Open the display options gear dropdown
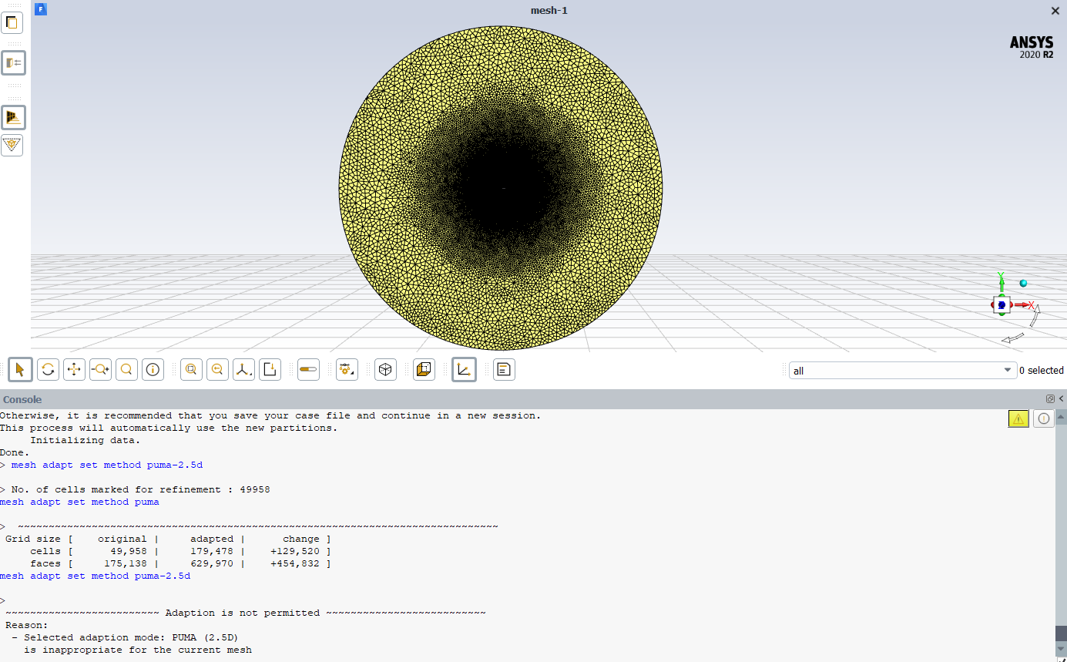Image resolution: width=1067 pixels, height=662 pixels. coord(347,370)
